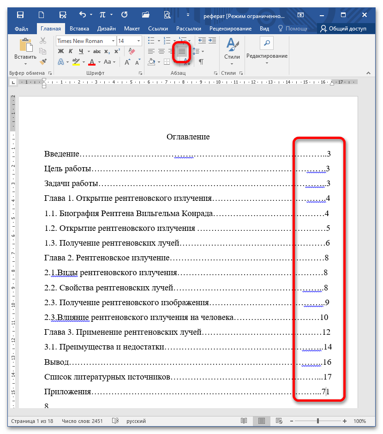Open the Рецензирование ribbon tab
This screenshot has height=434, width=383.
[x=230, y=29]
